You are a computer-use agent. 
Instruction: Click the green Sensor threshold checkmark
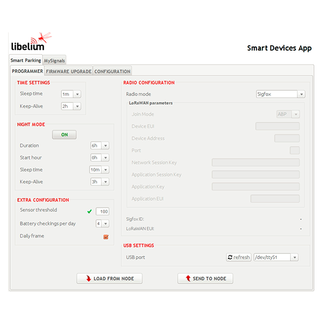[90, 211]
